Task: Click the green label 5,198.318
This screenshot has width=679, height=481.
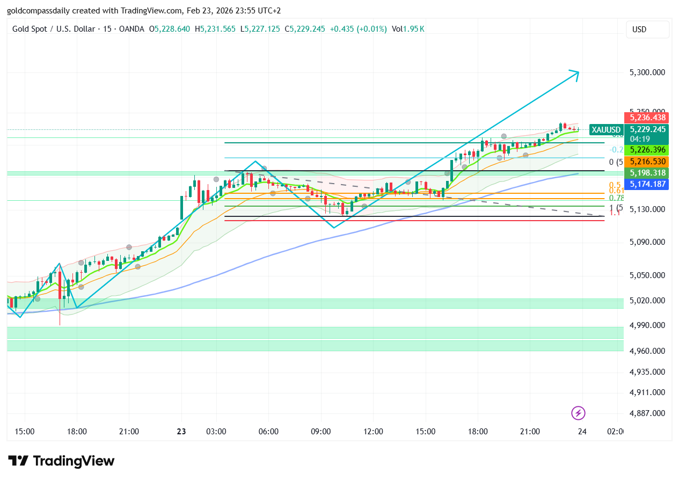Action: pyautogui.click(x=647, y=173)
